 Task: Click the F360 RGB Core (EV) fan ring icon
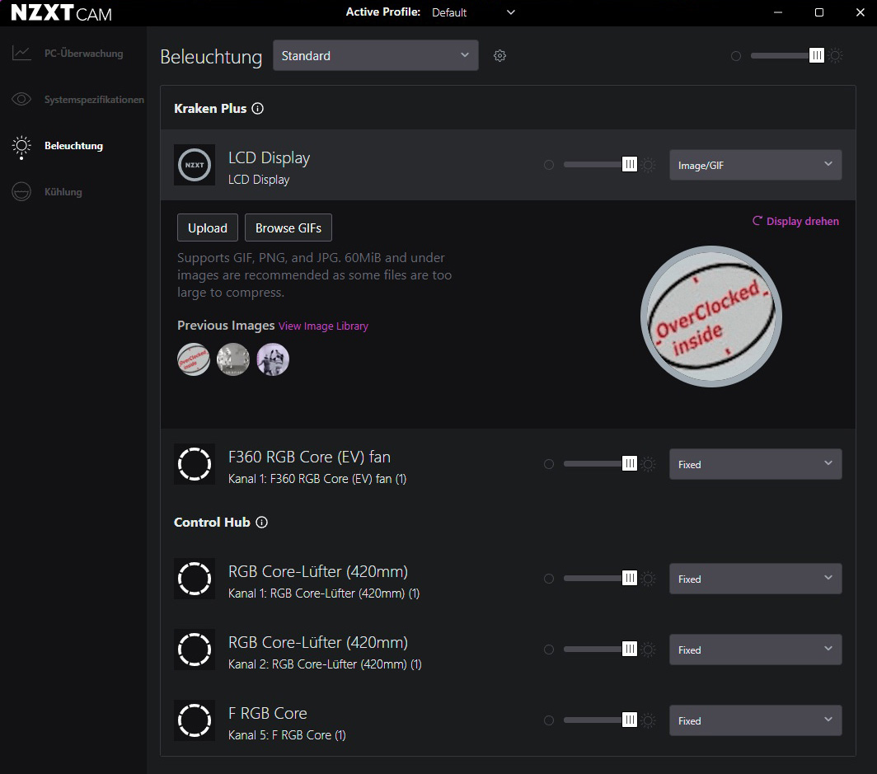click(x=194, y=464)
